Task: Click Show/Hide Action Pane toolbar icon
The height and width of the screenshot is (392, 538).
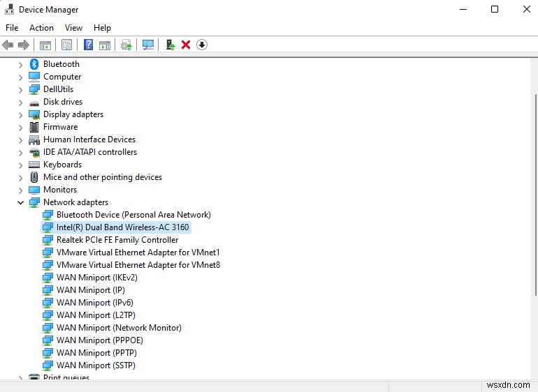Action: (105, 45)
